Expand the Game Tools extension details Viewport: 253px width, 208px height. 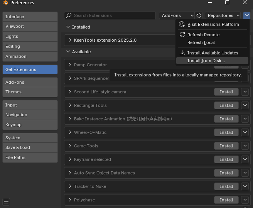pos(70,146)
